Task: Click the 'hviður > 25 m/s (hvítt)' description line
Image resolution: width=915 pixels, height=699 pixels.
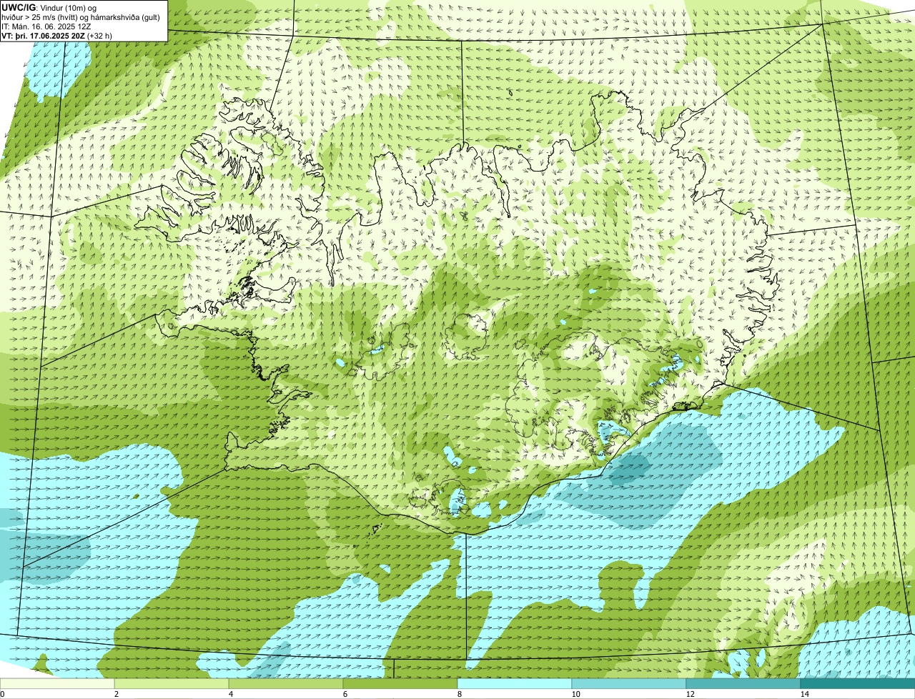Action: pos(81,16)
